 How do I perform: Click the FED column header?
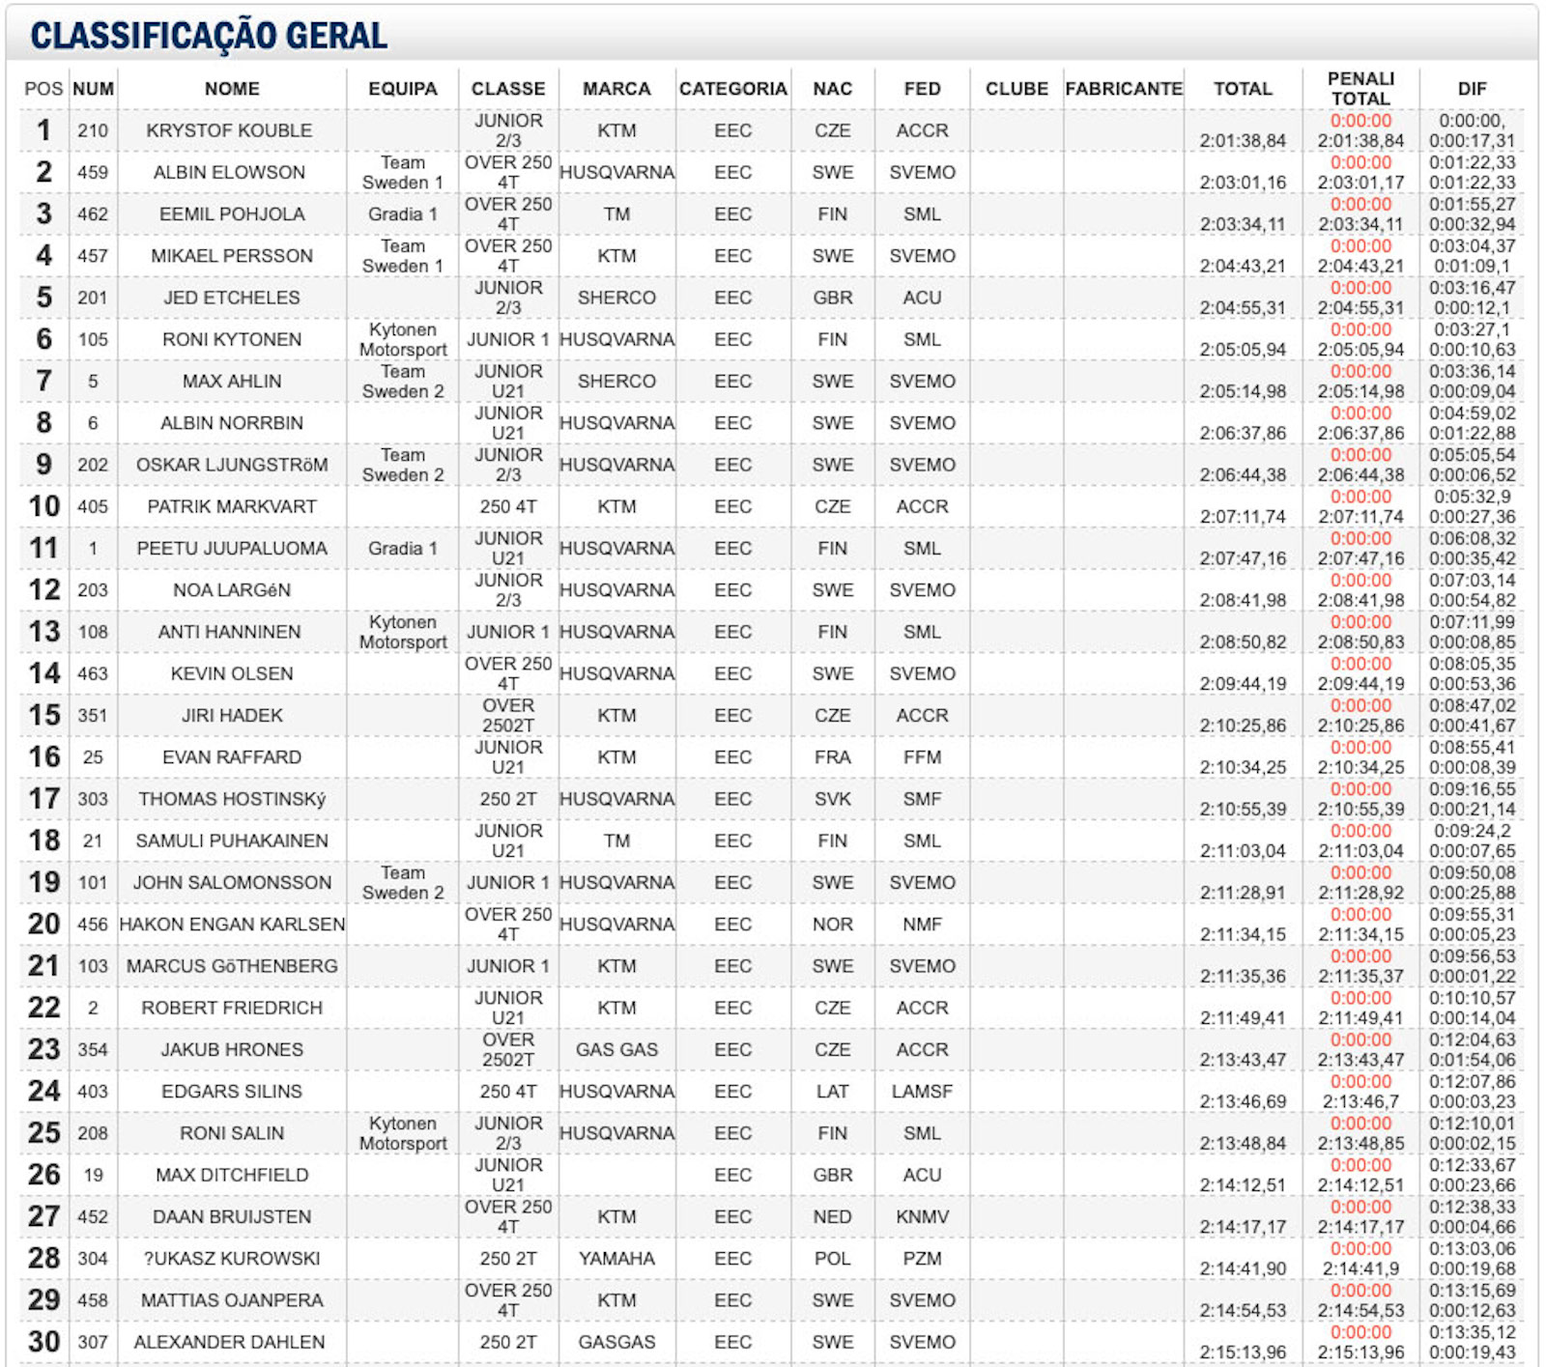click(x=922, y=89)
